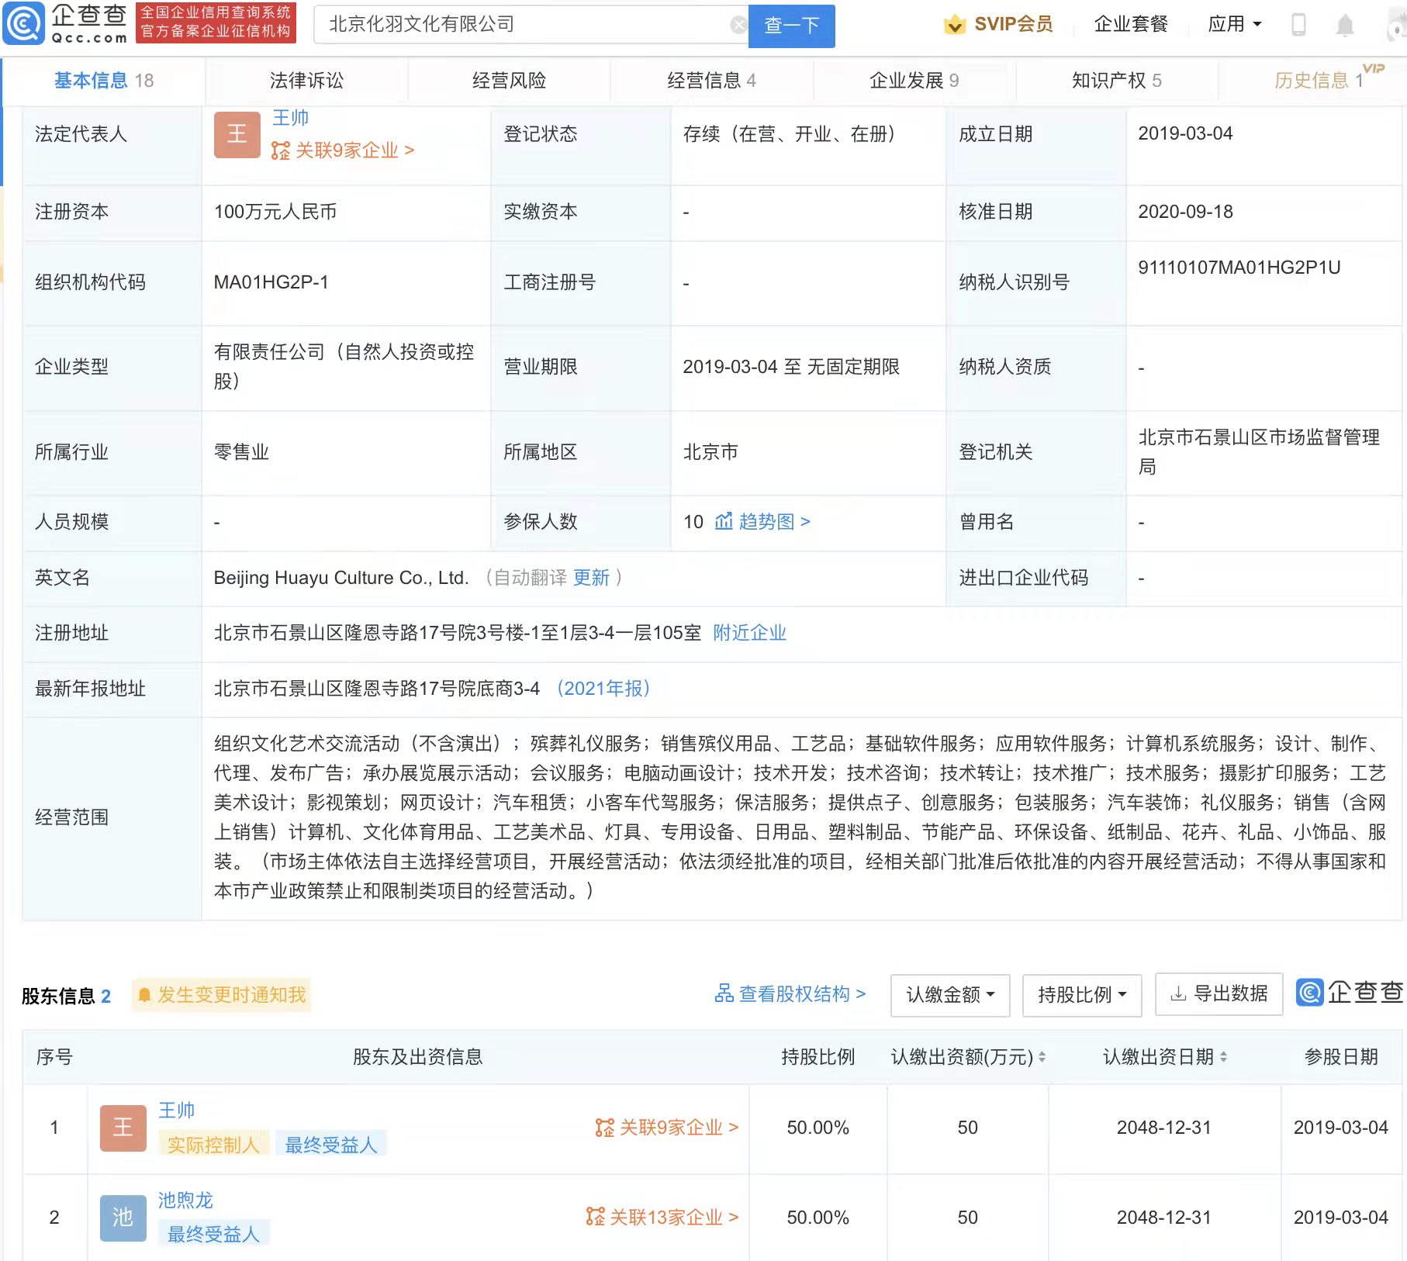Clear the search box with the X icon
This screenshot has width=1407, height=1261.
[738, 26]
